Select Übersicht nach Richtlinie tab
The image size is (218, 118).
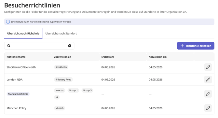click(x=23, y=34)
